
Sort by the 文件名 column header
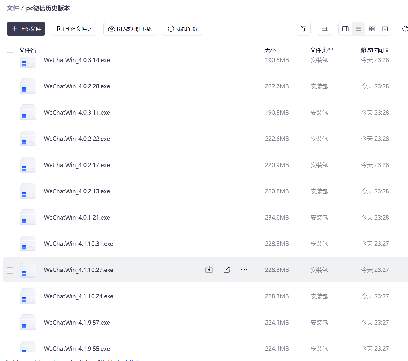[27, 50]
